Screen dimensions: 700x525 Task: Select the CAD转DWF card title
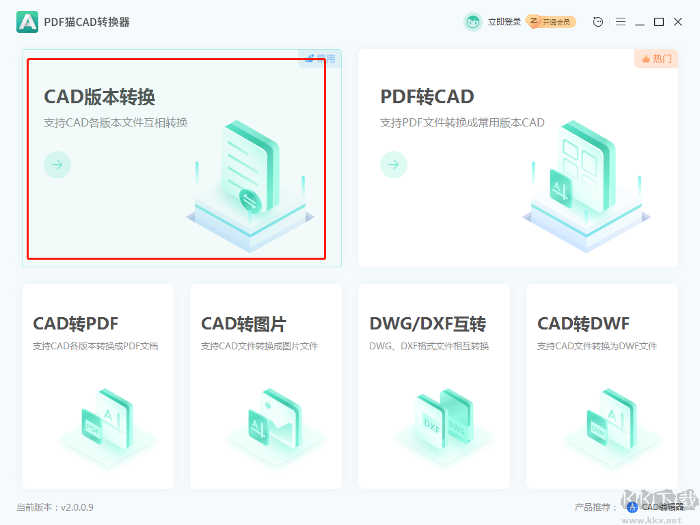(x=584, y=323)
